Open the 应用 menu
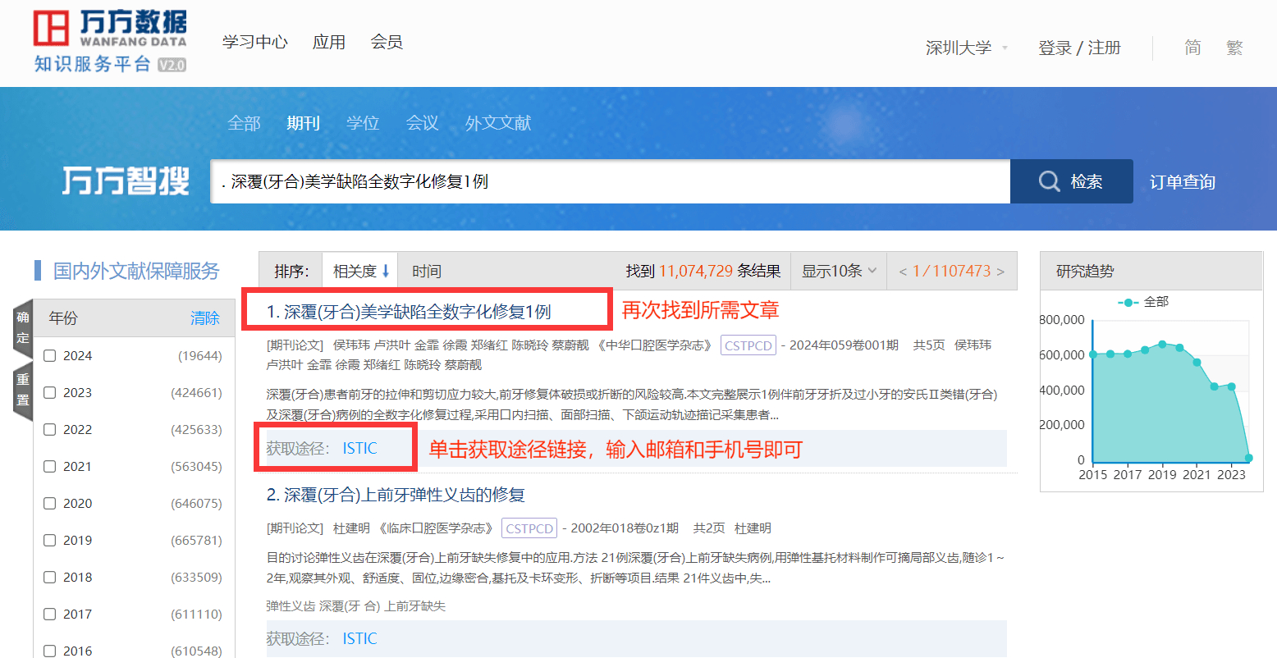Image resolution: width=1277 pixels, height=658 pixels. pyautogui.click(x=329, y=42)
